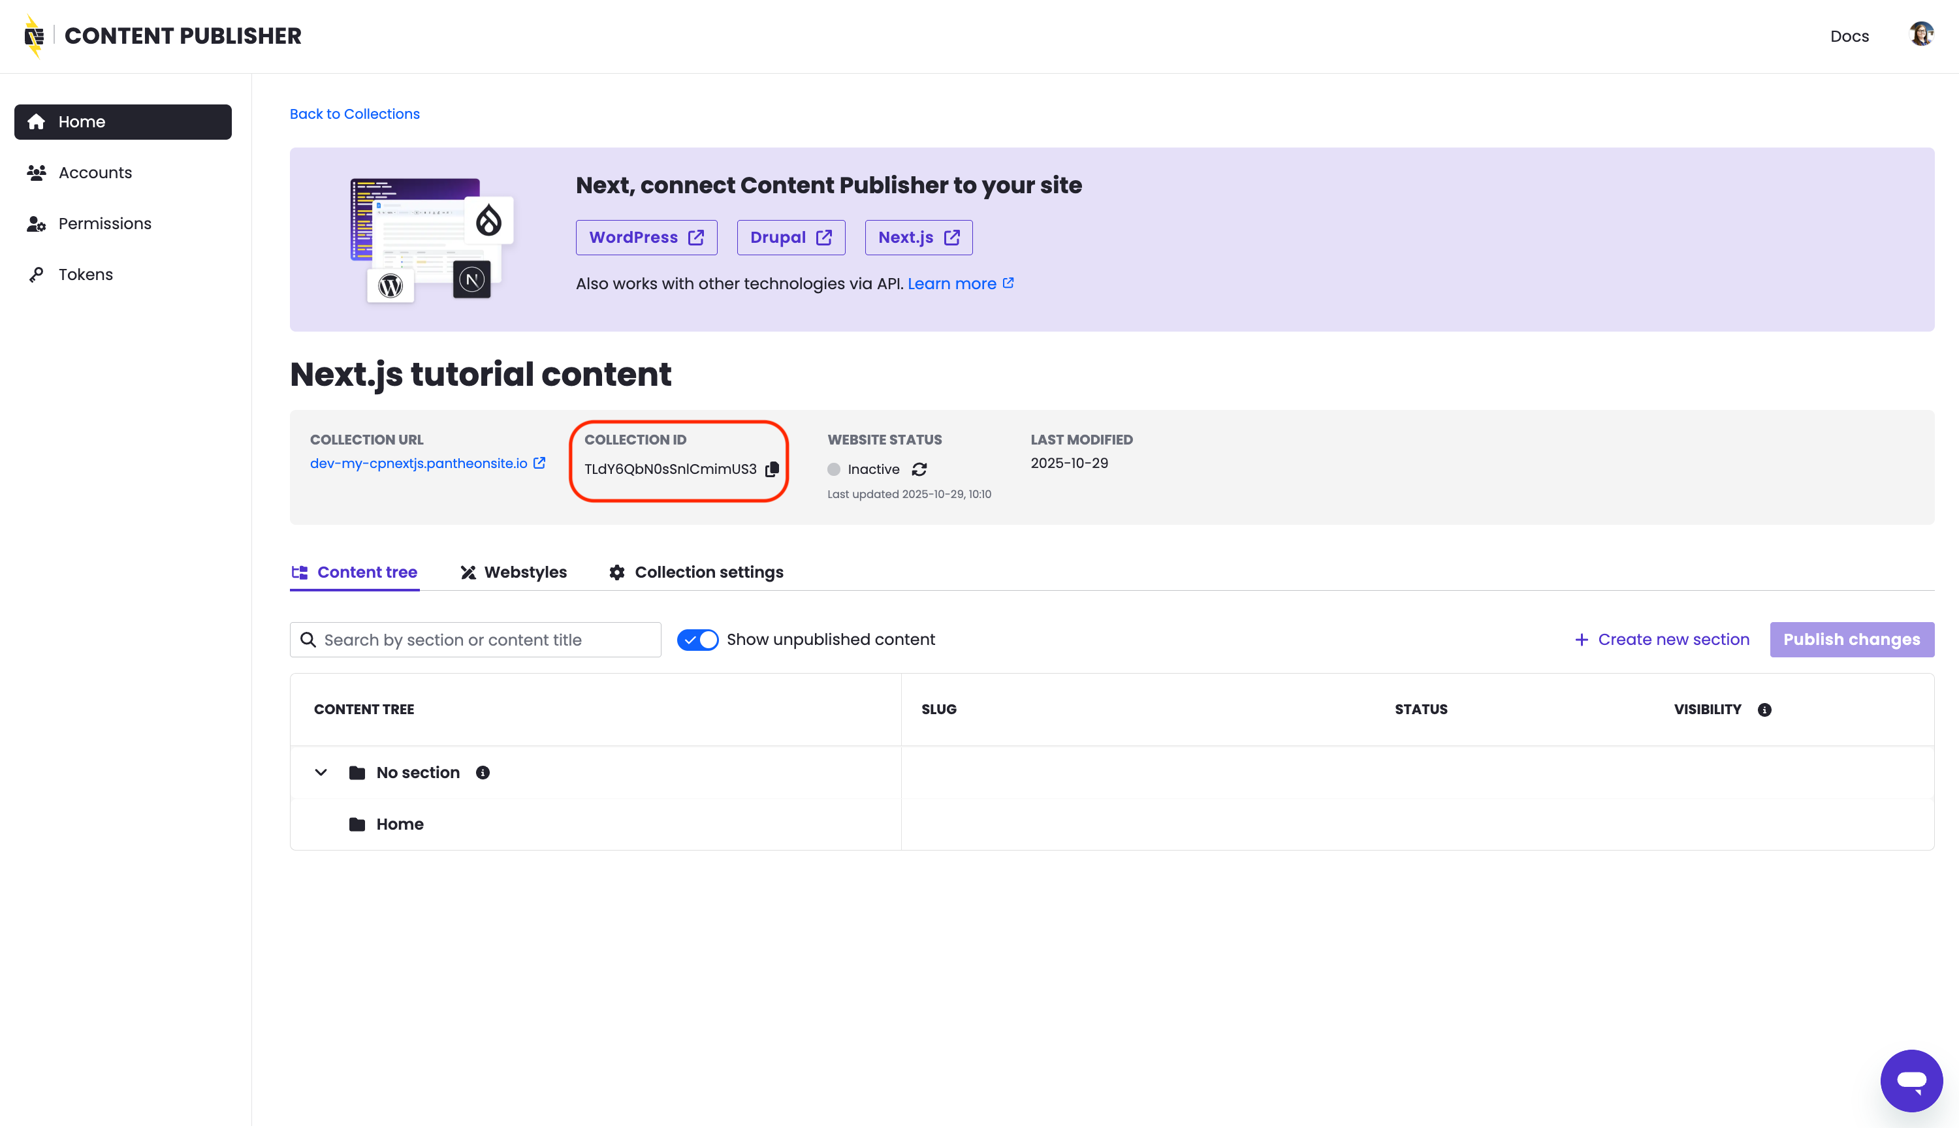
Task: Open the Tokens section
Action: tap(86, 274)
